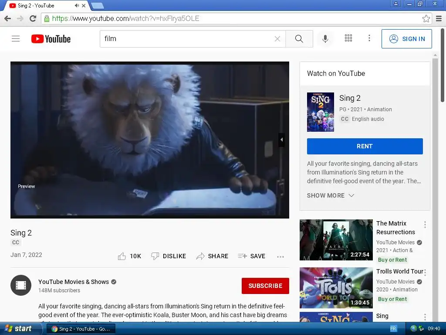
Task: Open Sing 2 poster thumbnail
Action: (x=320, y=112)
